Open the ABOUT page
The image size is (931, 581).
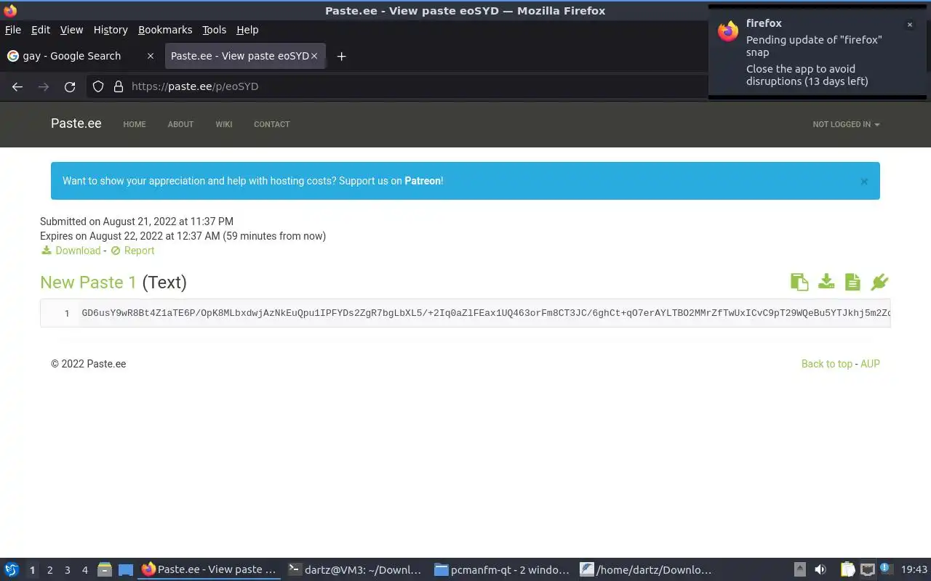[x=180, y=124]
